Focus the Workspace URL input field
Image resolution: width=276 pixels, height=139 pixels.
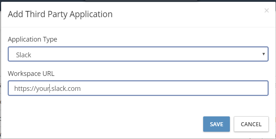click(138, 88)
